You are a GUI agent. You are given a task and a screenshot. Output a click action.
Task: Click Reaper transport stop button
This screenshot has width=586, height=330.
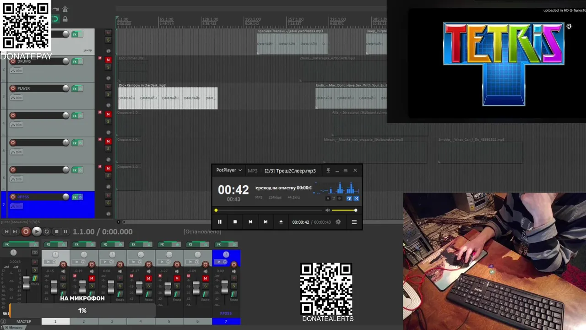57,231
